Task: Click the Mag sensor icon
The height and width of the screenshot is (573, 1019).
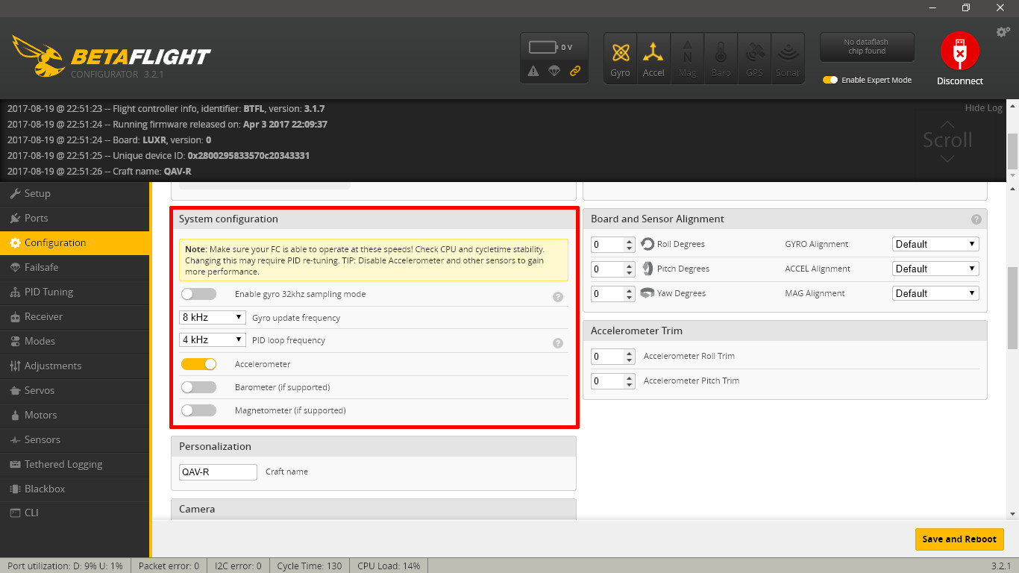Action: tap(687, 58)
